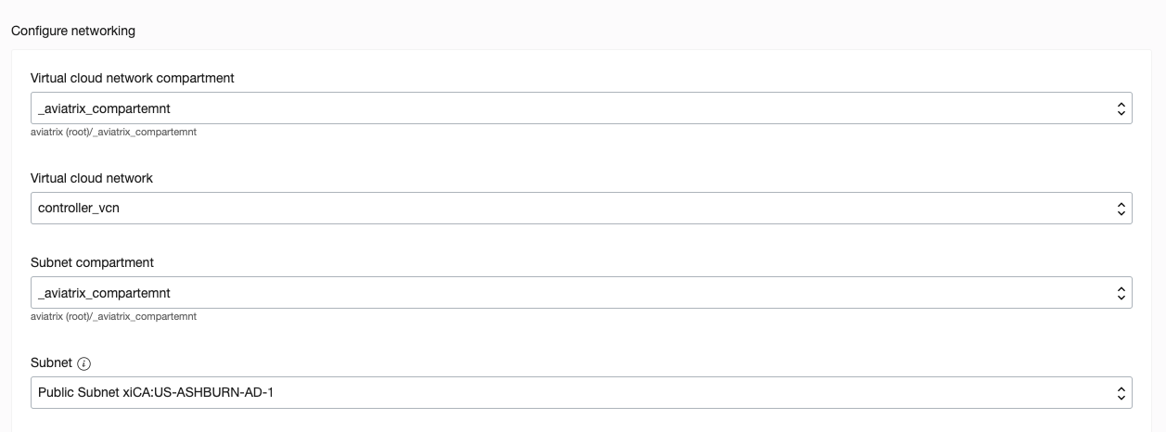Click the Public Subnet xiCA:US-ASHBURN-AD-1 value
This screenshot has width=1166, height=432.
[x=156, y=392]
